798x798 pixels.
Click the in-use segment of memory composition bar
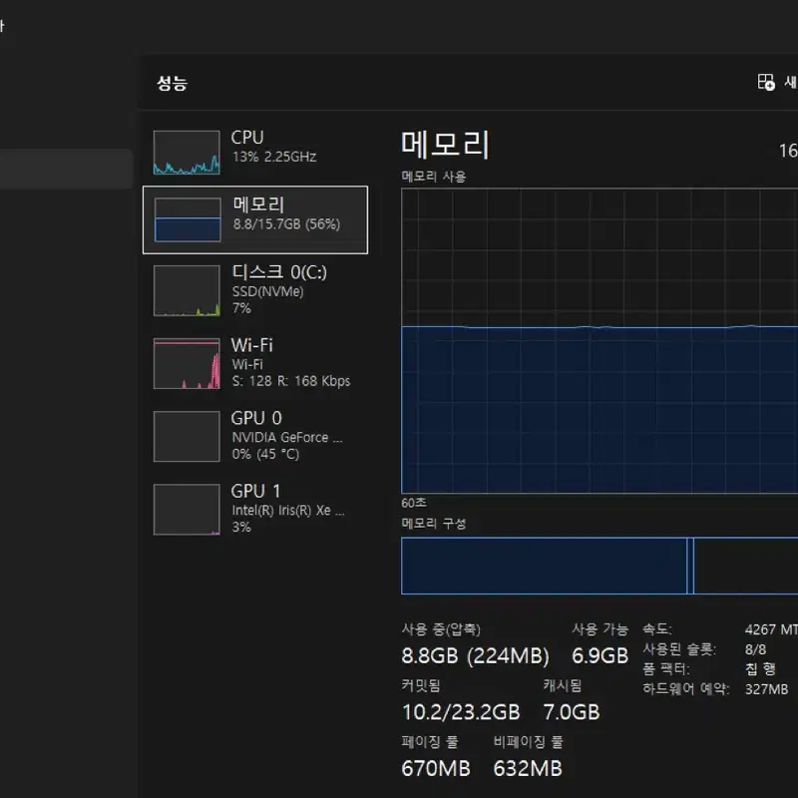[x=544, y=566]
